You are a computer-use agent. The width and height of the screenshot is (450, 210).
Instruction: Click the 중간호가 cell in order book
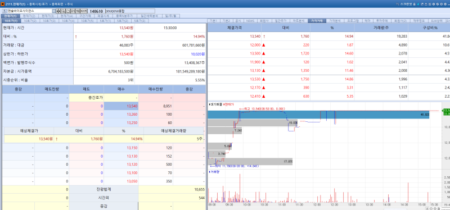pos(87,98)
